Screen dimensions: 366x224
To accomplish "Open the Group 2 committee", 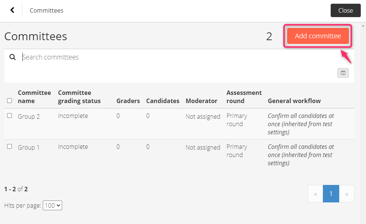I will 29,116.
